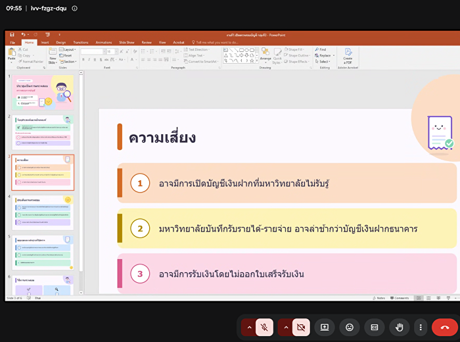Open the Review ribbon tab
460x342 pixels.
pos(147,43)
